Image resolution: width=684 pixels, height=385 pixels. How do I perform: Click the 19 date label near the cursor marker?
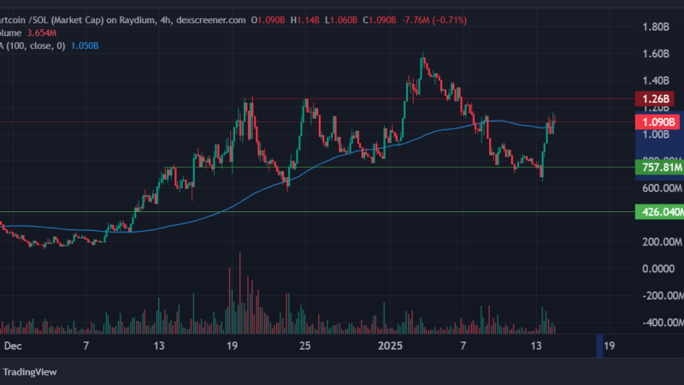click(609, 346)
